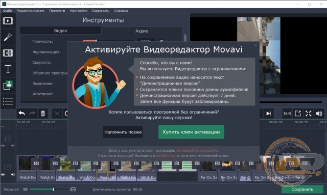Adjust the Масштаб timeline zoom slider

(x=49, y=189)
